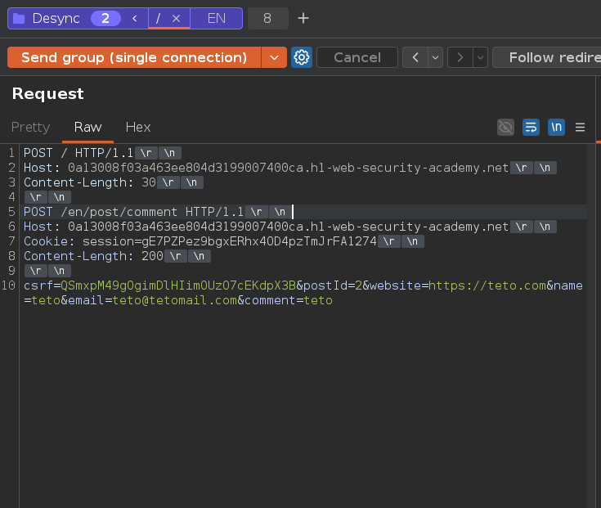Add a new Repeater tab

click(x=303, y=18)
